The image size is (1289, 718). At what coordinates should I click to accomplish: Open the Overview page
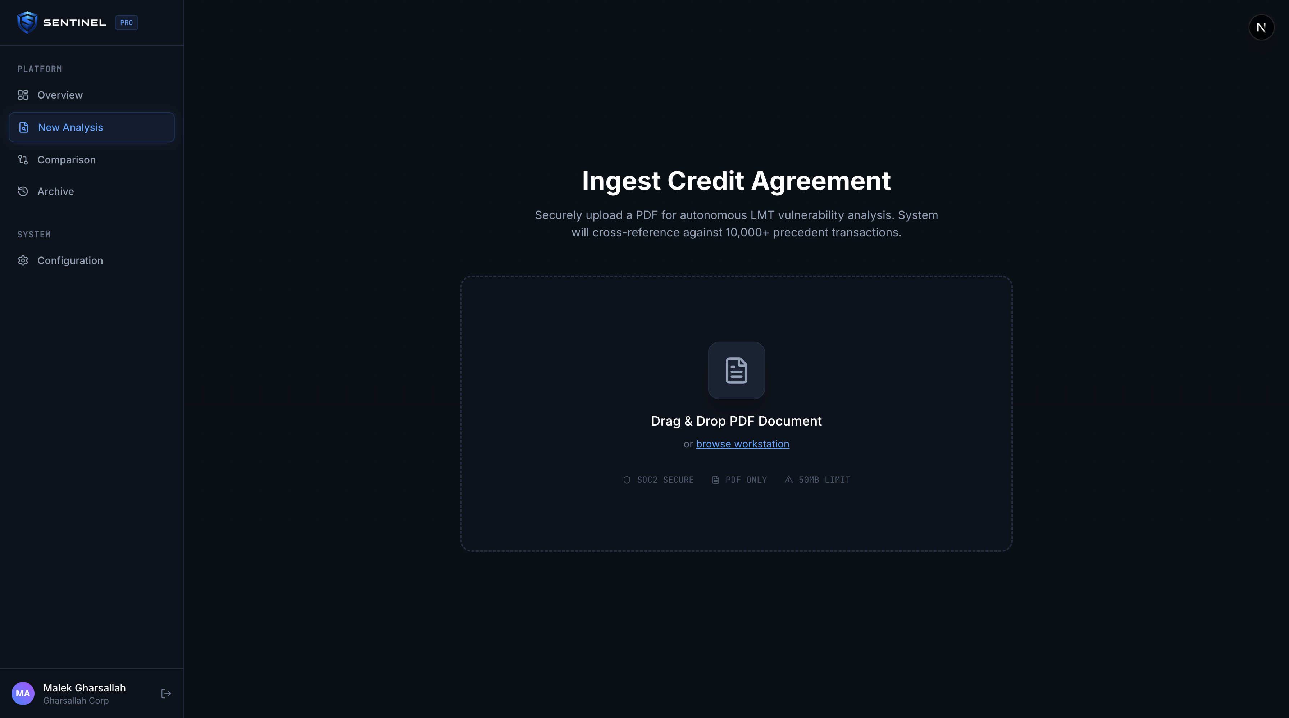60,95
